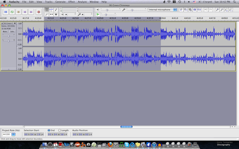Open the Internal microphone input dropdown
The height and width of the screenshot is (149, 239).
162,10
